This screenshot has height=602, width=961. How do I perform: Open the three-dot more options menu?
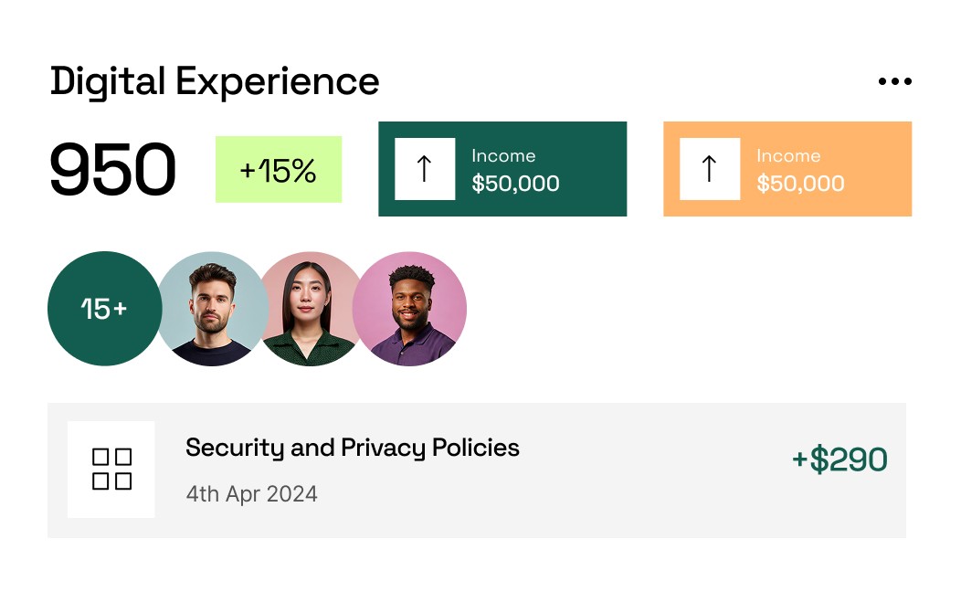pos(895,81)
